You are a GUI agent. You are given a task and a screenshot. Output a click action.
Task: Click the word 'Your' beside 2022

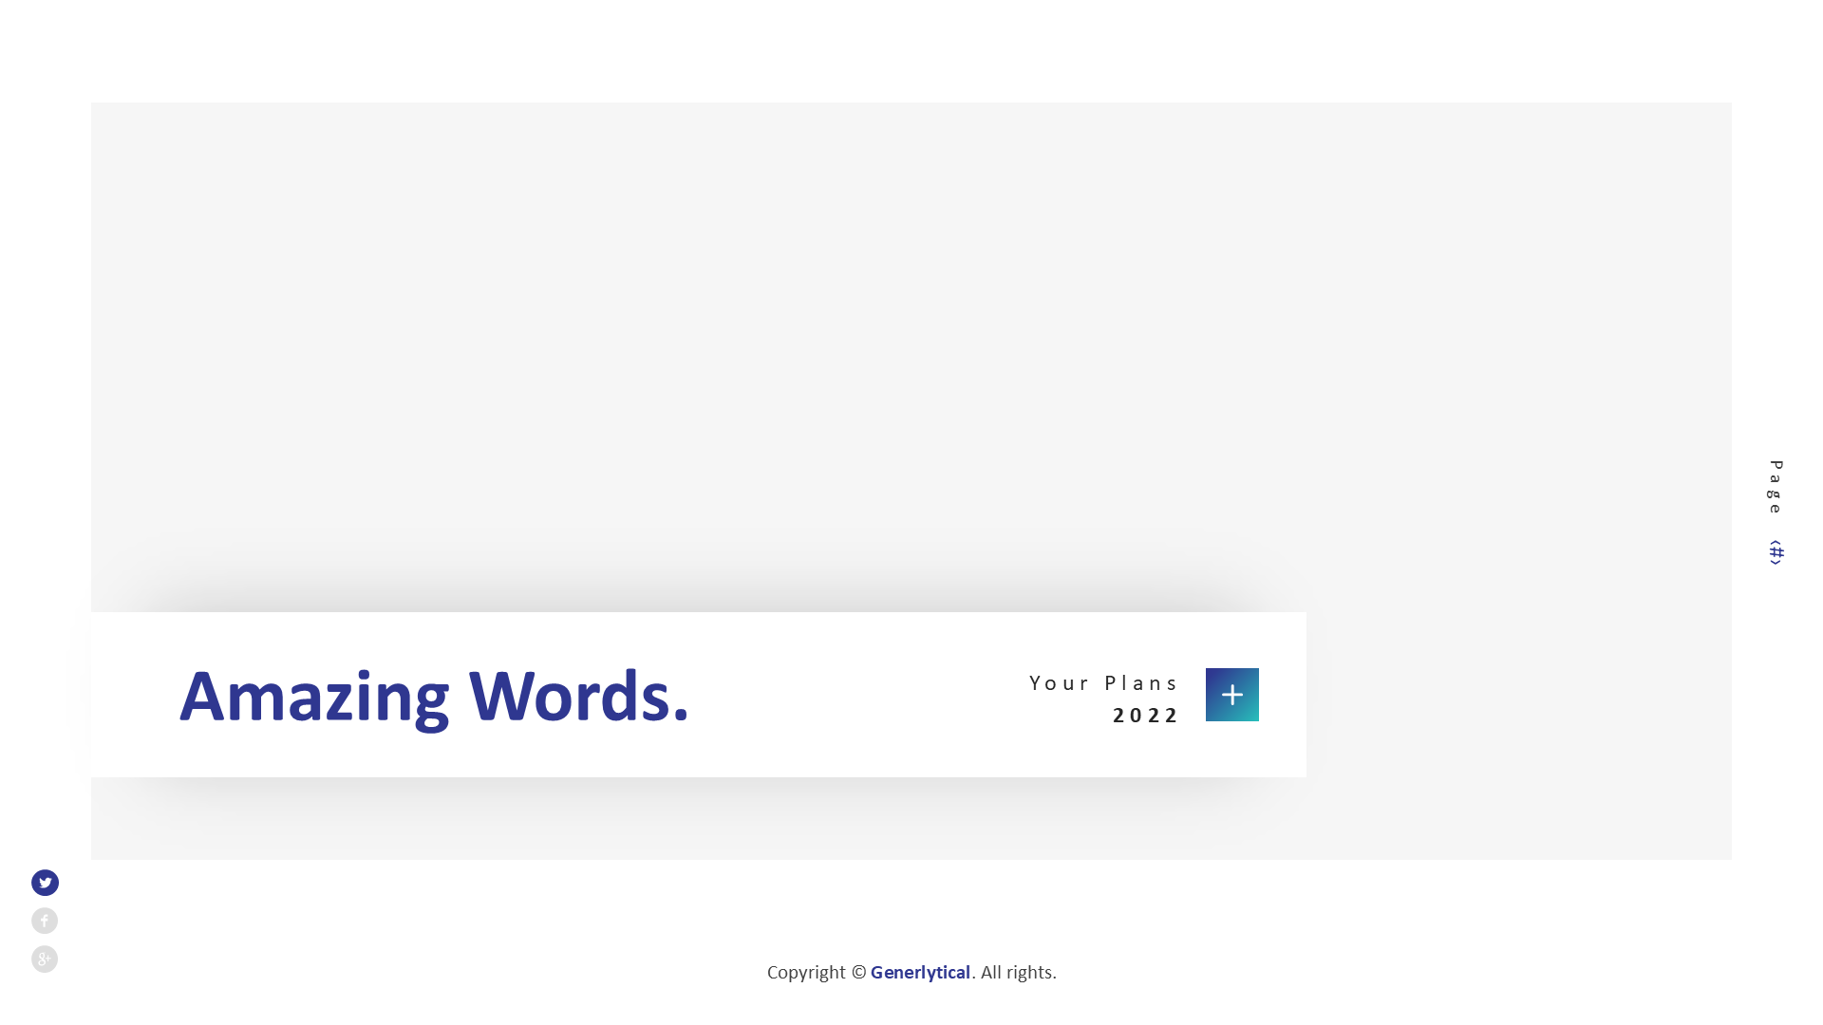[x=1061, y=683]
